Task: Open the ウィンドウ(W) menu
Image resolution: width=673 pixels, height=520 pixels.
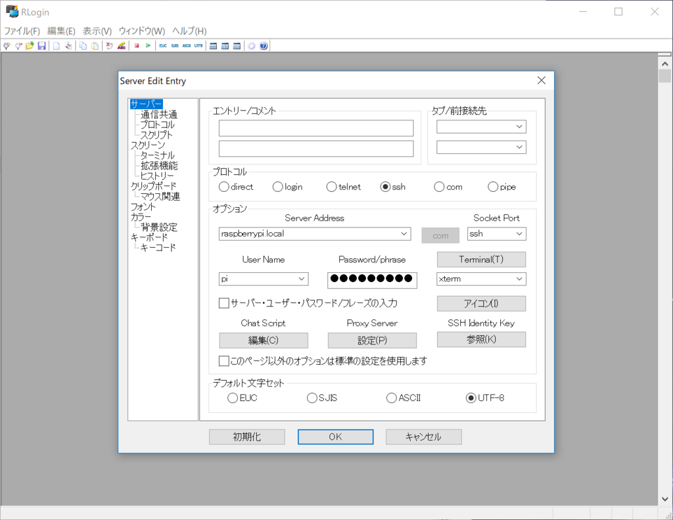Action: 142,31
